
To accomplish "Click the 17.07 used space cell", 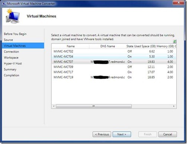I will (151, 72).
